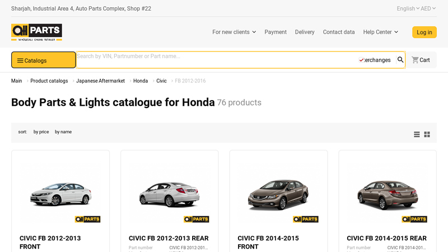Open the Catalogs menu button
This screenshot has height=252, width=448.
click(x=44, y=60)
